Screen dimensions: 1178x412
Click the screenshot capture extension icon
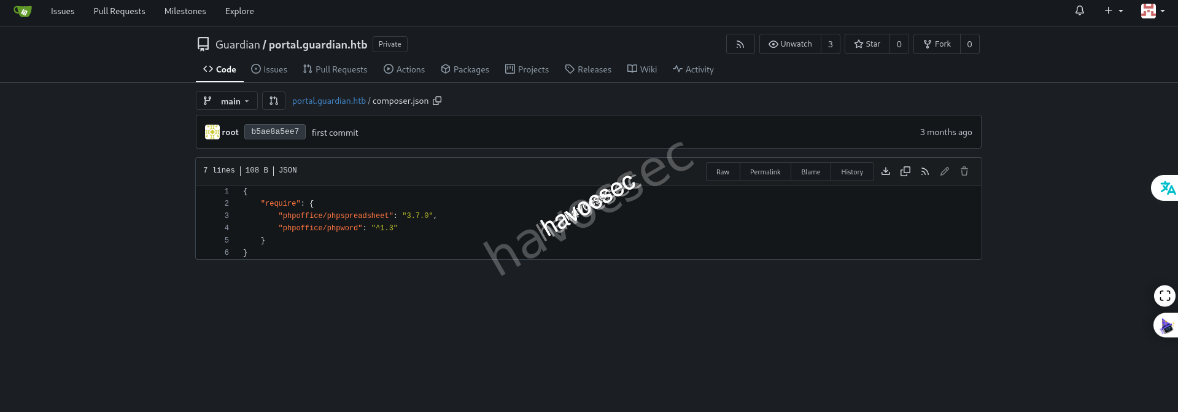[x=1164, y=296]
